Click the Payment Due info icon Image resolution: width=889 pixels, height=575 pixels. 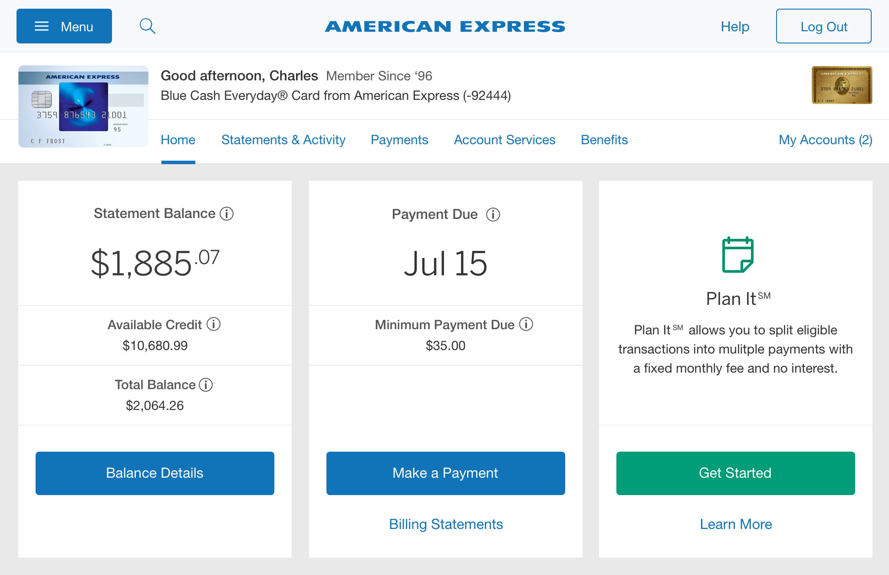(493, 215)
